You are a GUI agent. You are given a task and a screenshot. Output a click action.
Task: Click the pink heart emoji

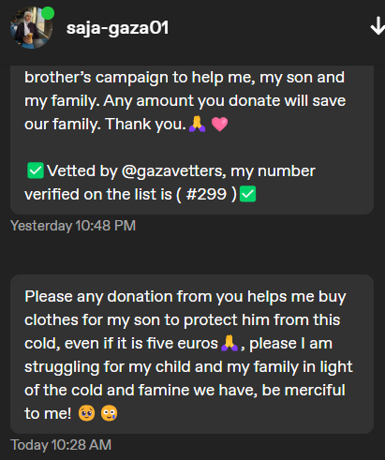[219, 125]
